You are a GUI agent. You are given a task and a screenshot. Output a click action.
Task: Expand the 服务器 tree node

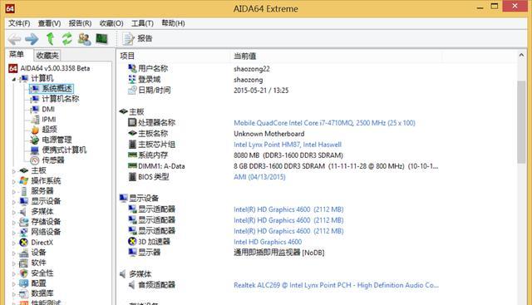click(14, 192)
